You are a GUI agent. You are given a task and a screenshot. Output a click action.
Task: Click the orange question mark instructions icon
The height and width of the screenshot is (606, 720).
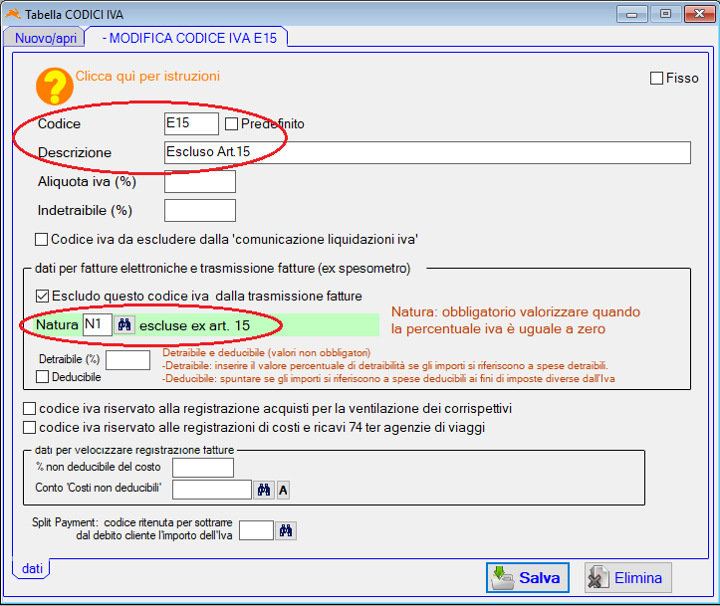(x=54, y=87)
